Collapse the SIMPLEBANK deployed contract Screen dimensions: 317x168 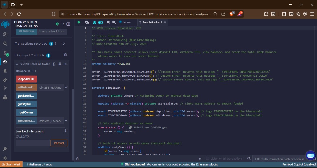17,64
